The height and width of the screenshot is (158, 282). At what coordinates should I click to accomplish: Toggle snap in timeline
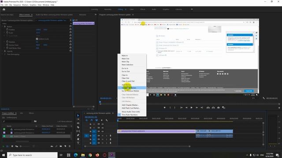click(x=92, y=120)
